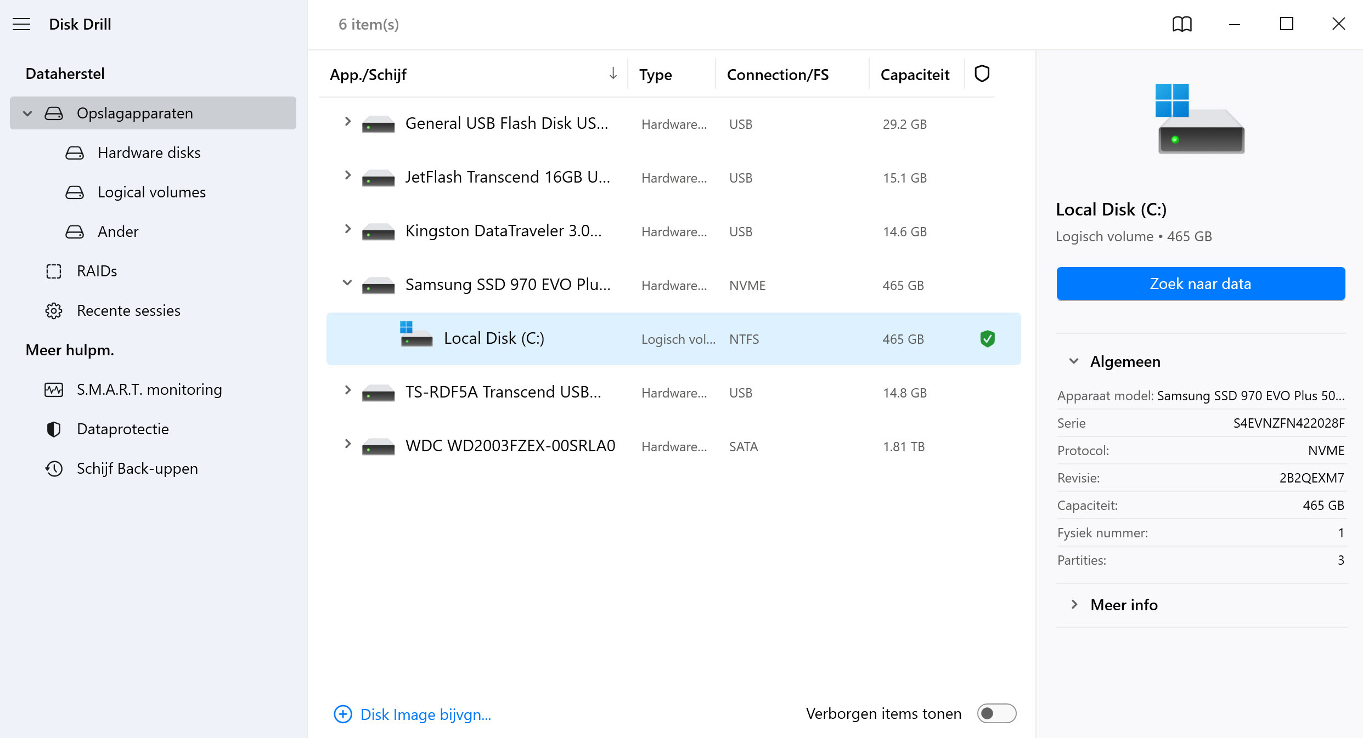This screenshot has width=1363, height=738.
Task: Click the large Windows drive image in details panel
Action: point(1199,118)
